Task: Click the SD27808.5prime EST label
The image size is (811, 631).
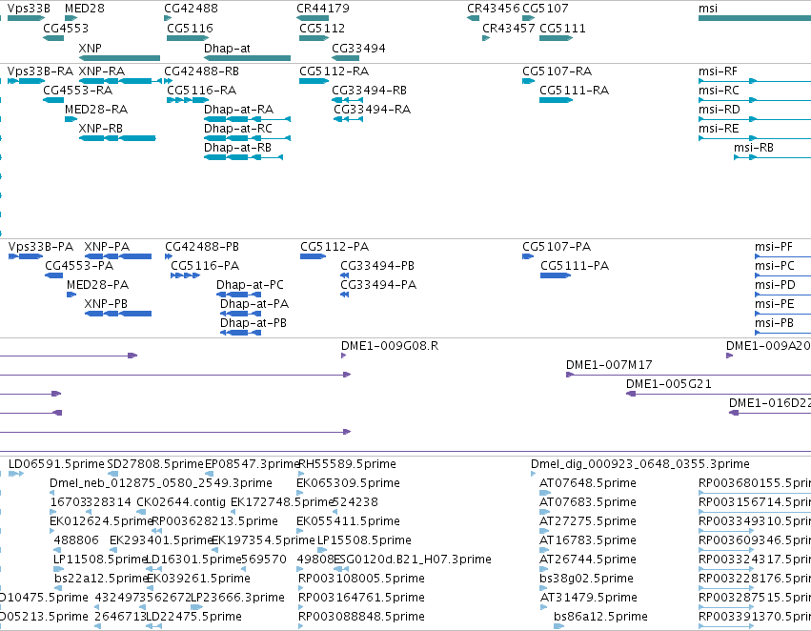Action: point(155,463)
